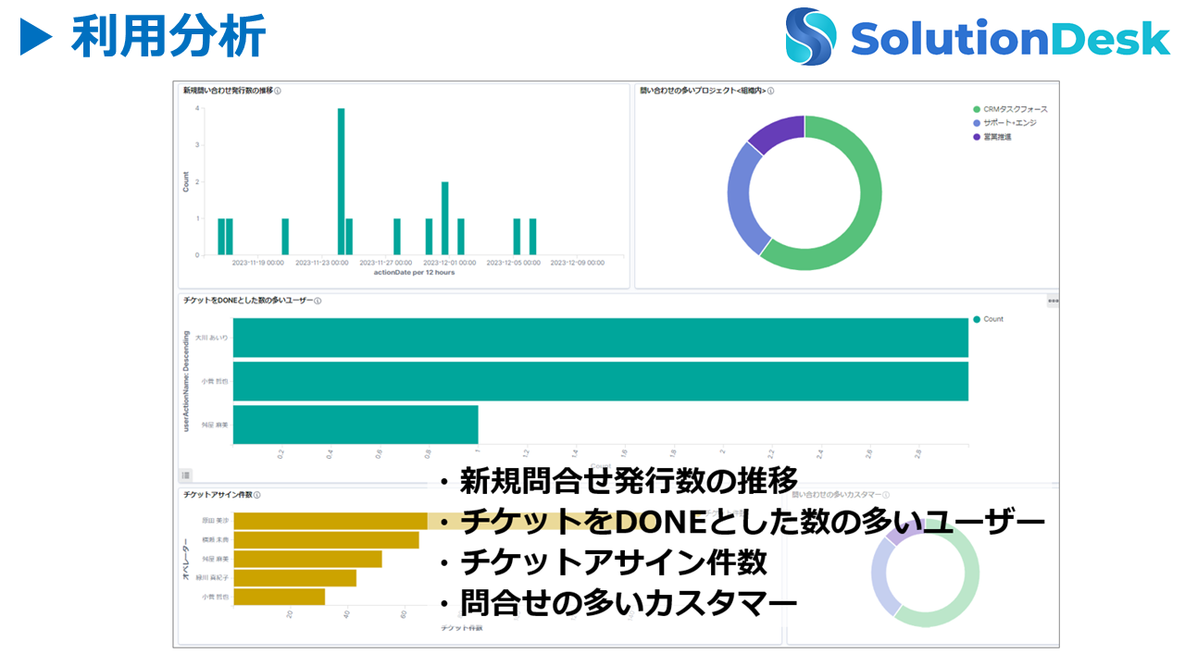The image size is (1185, 666).
Task: Click the オペレーター axis label
Action: coord(185,560)
